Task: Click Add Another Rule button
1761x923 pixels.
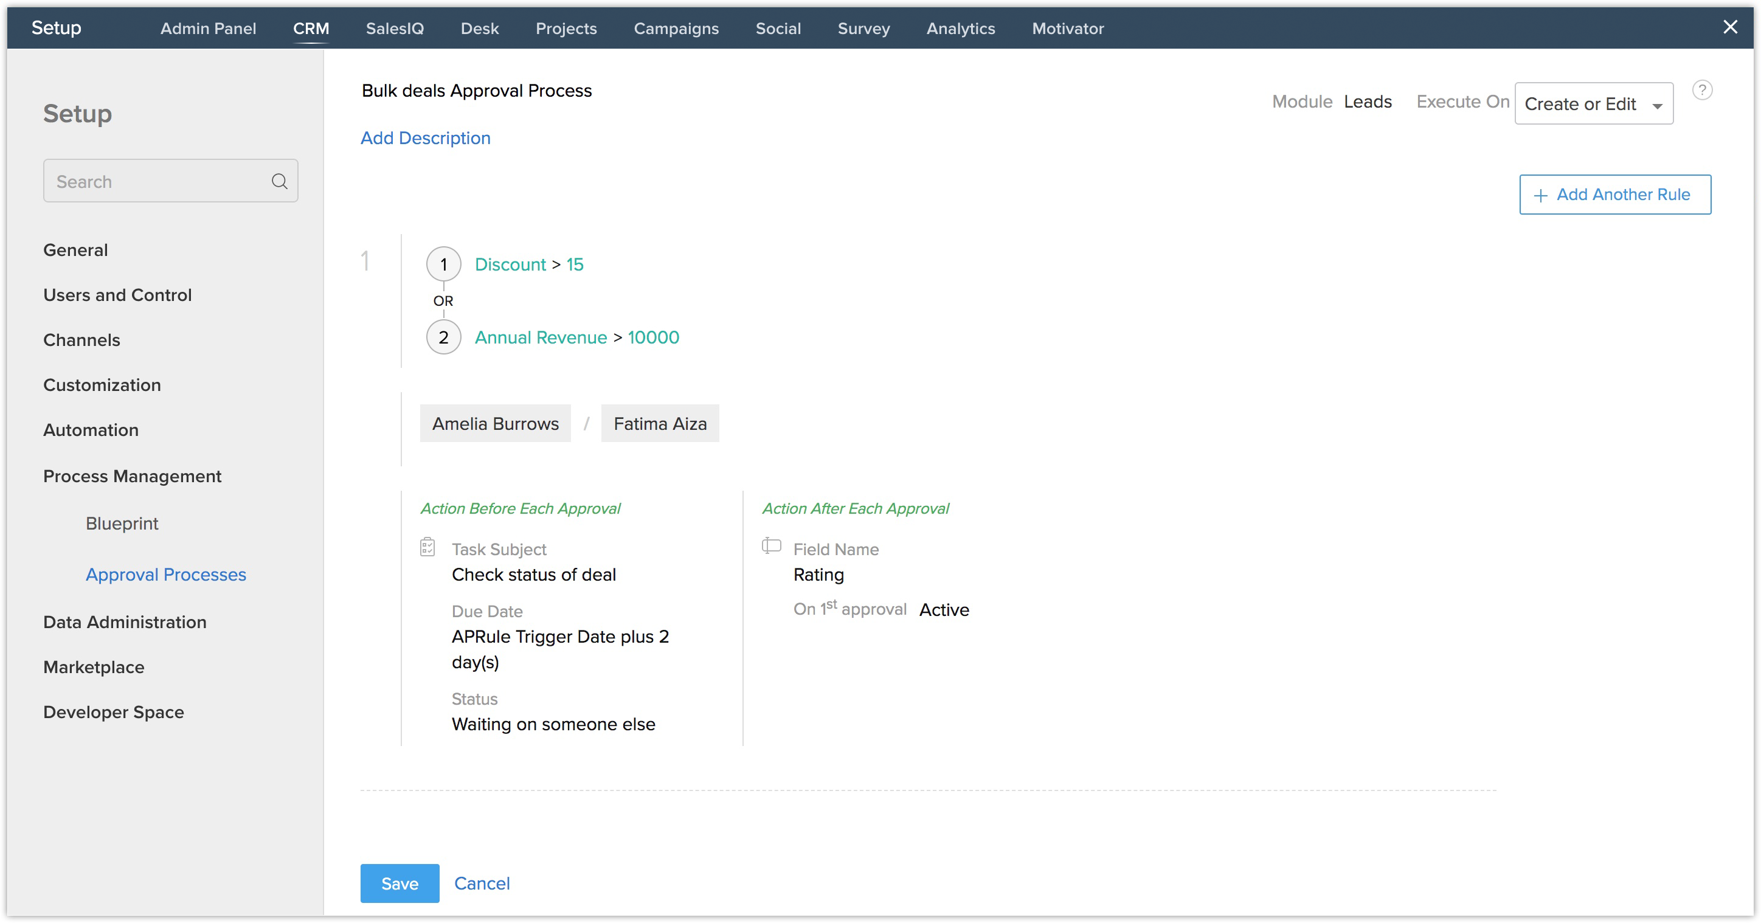Action: [x=1614, y=194]
